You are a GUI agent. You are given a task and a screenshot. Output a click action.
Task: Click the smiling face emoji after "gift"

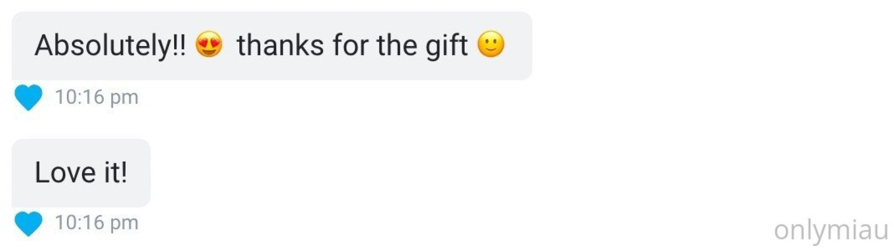point(491,44)
